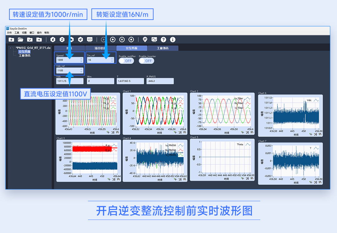Select the pan hand tool in Chart 2

(252, 133)
